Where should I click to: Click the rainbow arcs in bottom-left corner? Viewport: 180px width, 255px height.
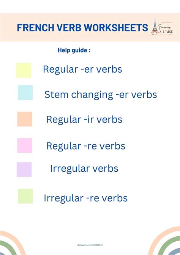(x=11, y=243)
